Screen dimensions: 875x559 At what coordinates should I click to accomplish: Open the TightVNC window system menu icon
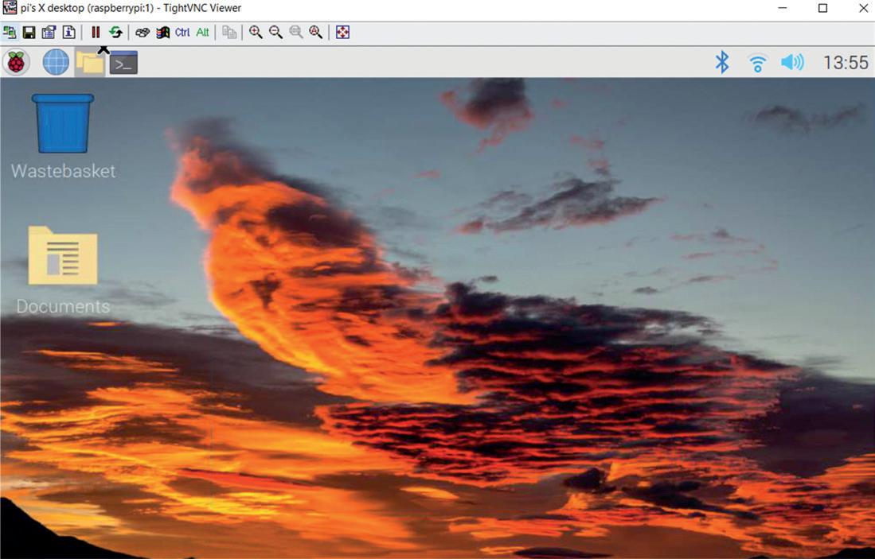coord(10,8)
